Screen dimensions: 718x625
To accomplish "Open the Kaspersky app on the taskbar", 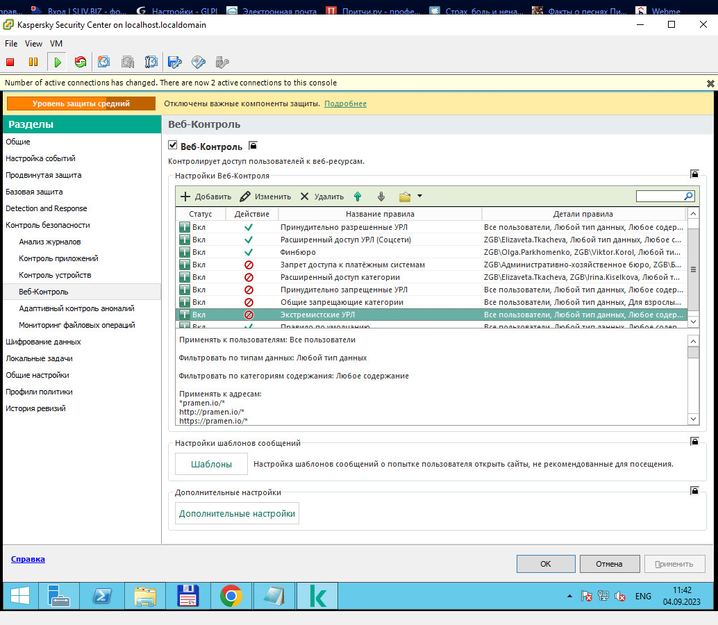I will coord(319,596).
